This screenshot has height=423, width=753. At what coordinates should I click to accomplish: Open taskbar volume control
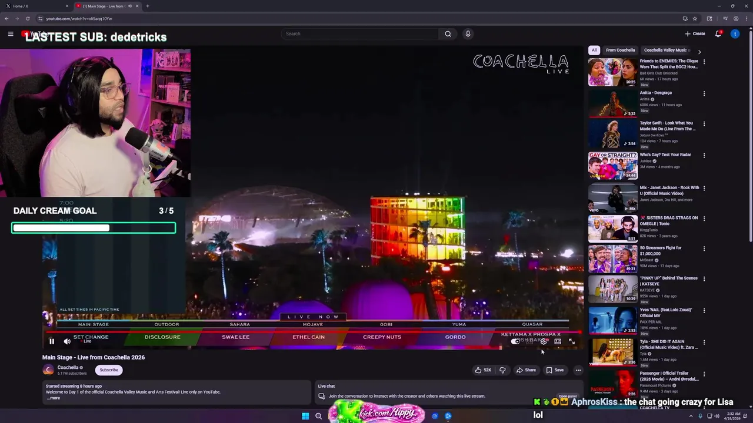pos(717,416)
